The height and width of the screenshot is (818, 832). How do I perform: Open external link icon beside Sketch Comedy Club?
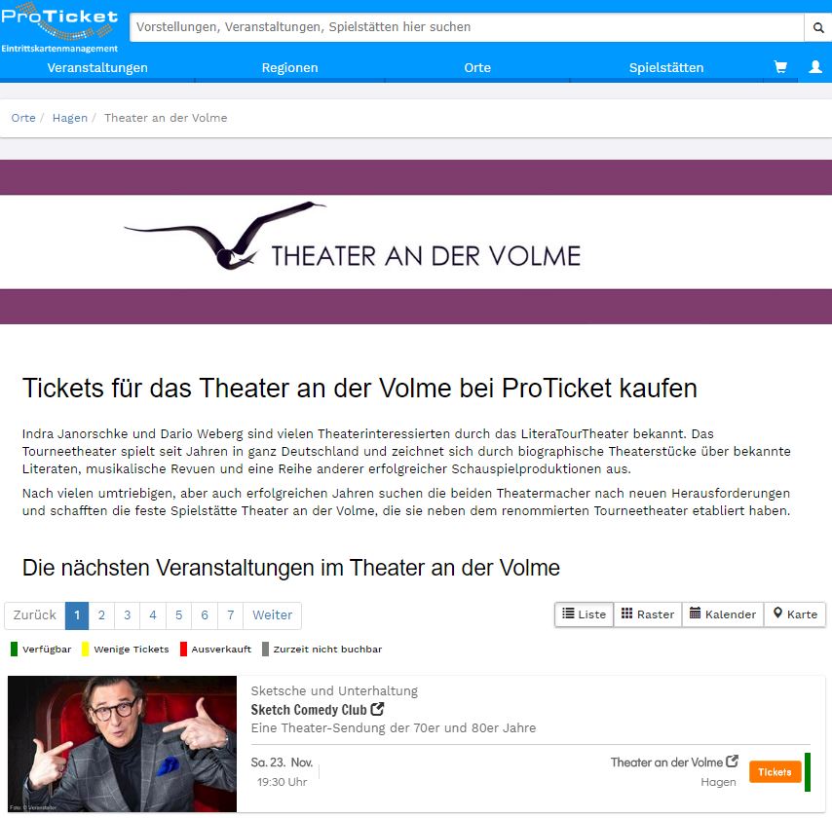[x=377, y=709]
